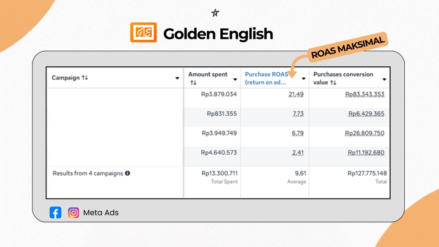
Task: Click the Average caption under 9,61
Action: (x=296, y=182)
